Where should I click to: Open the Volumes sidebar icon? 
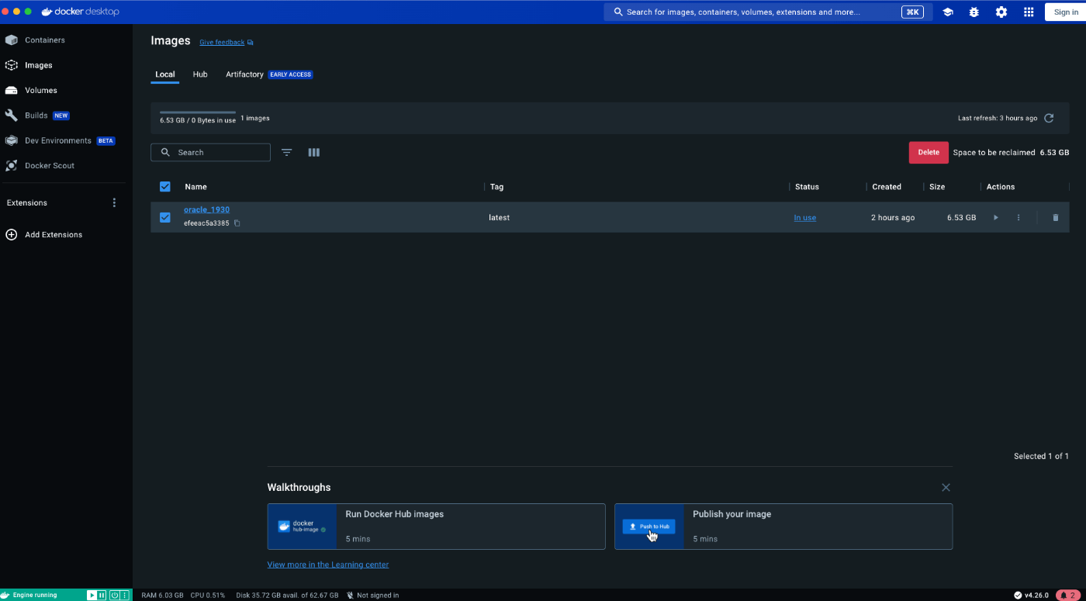point(12,91)
